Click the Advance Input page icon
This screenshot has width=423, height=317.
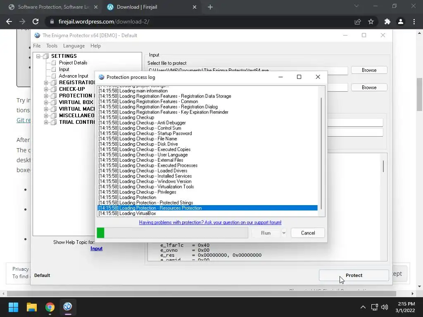[54, 76]
